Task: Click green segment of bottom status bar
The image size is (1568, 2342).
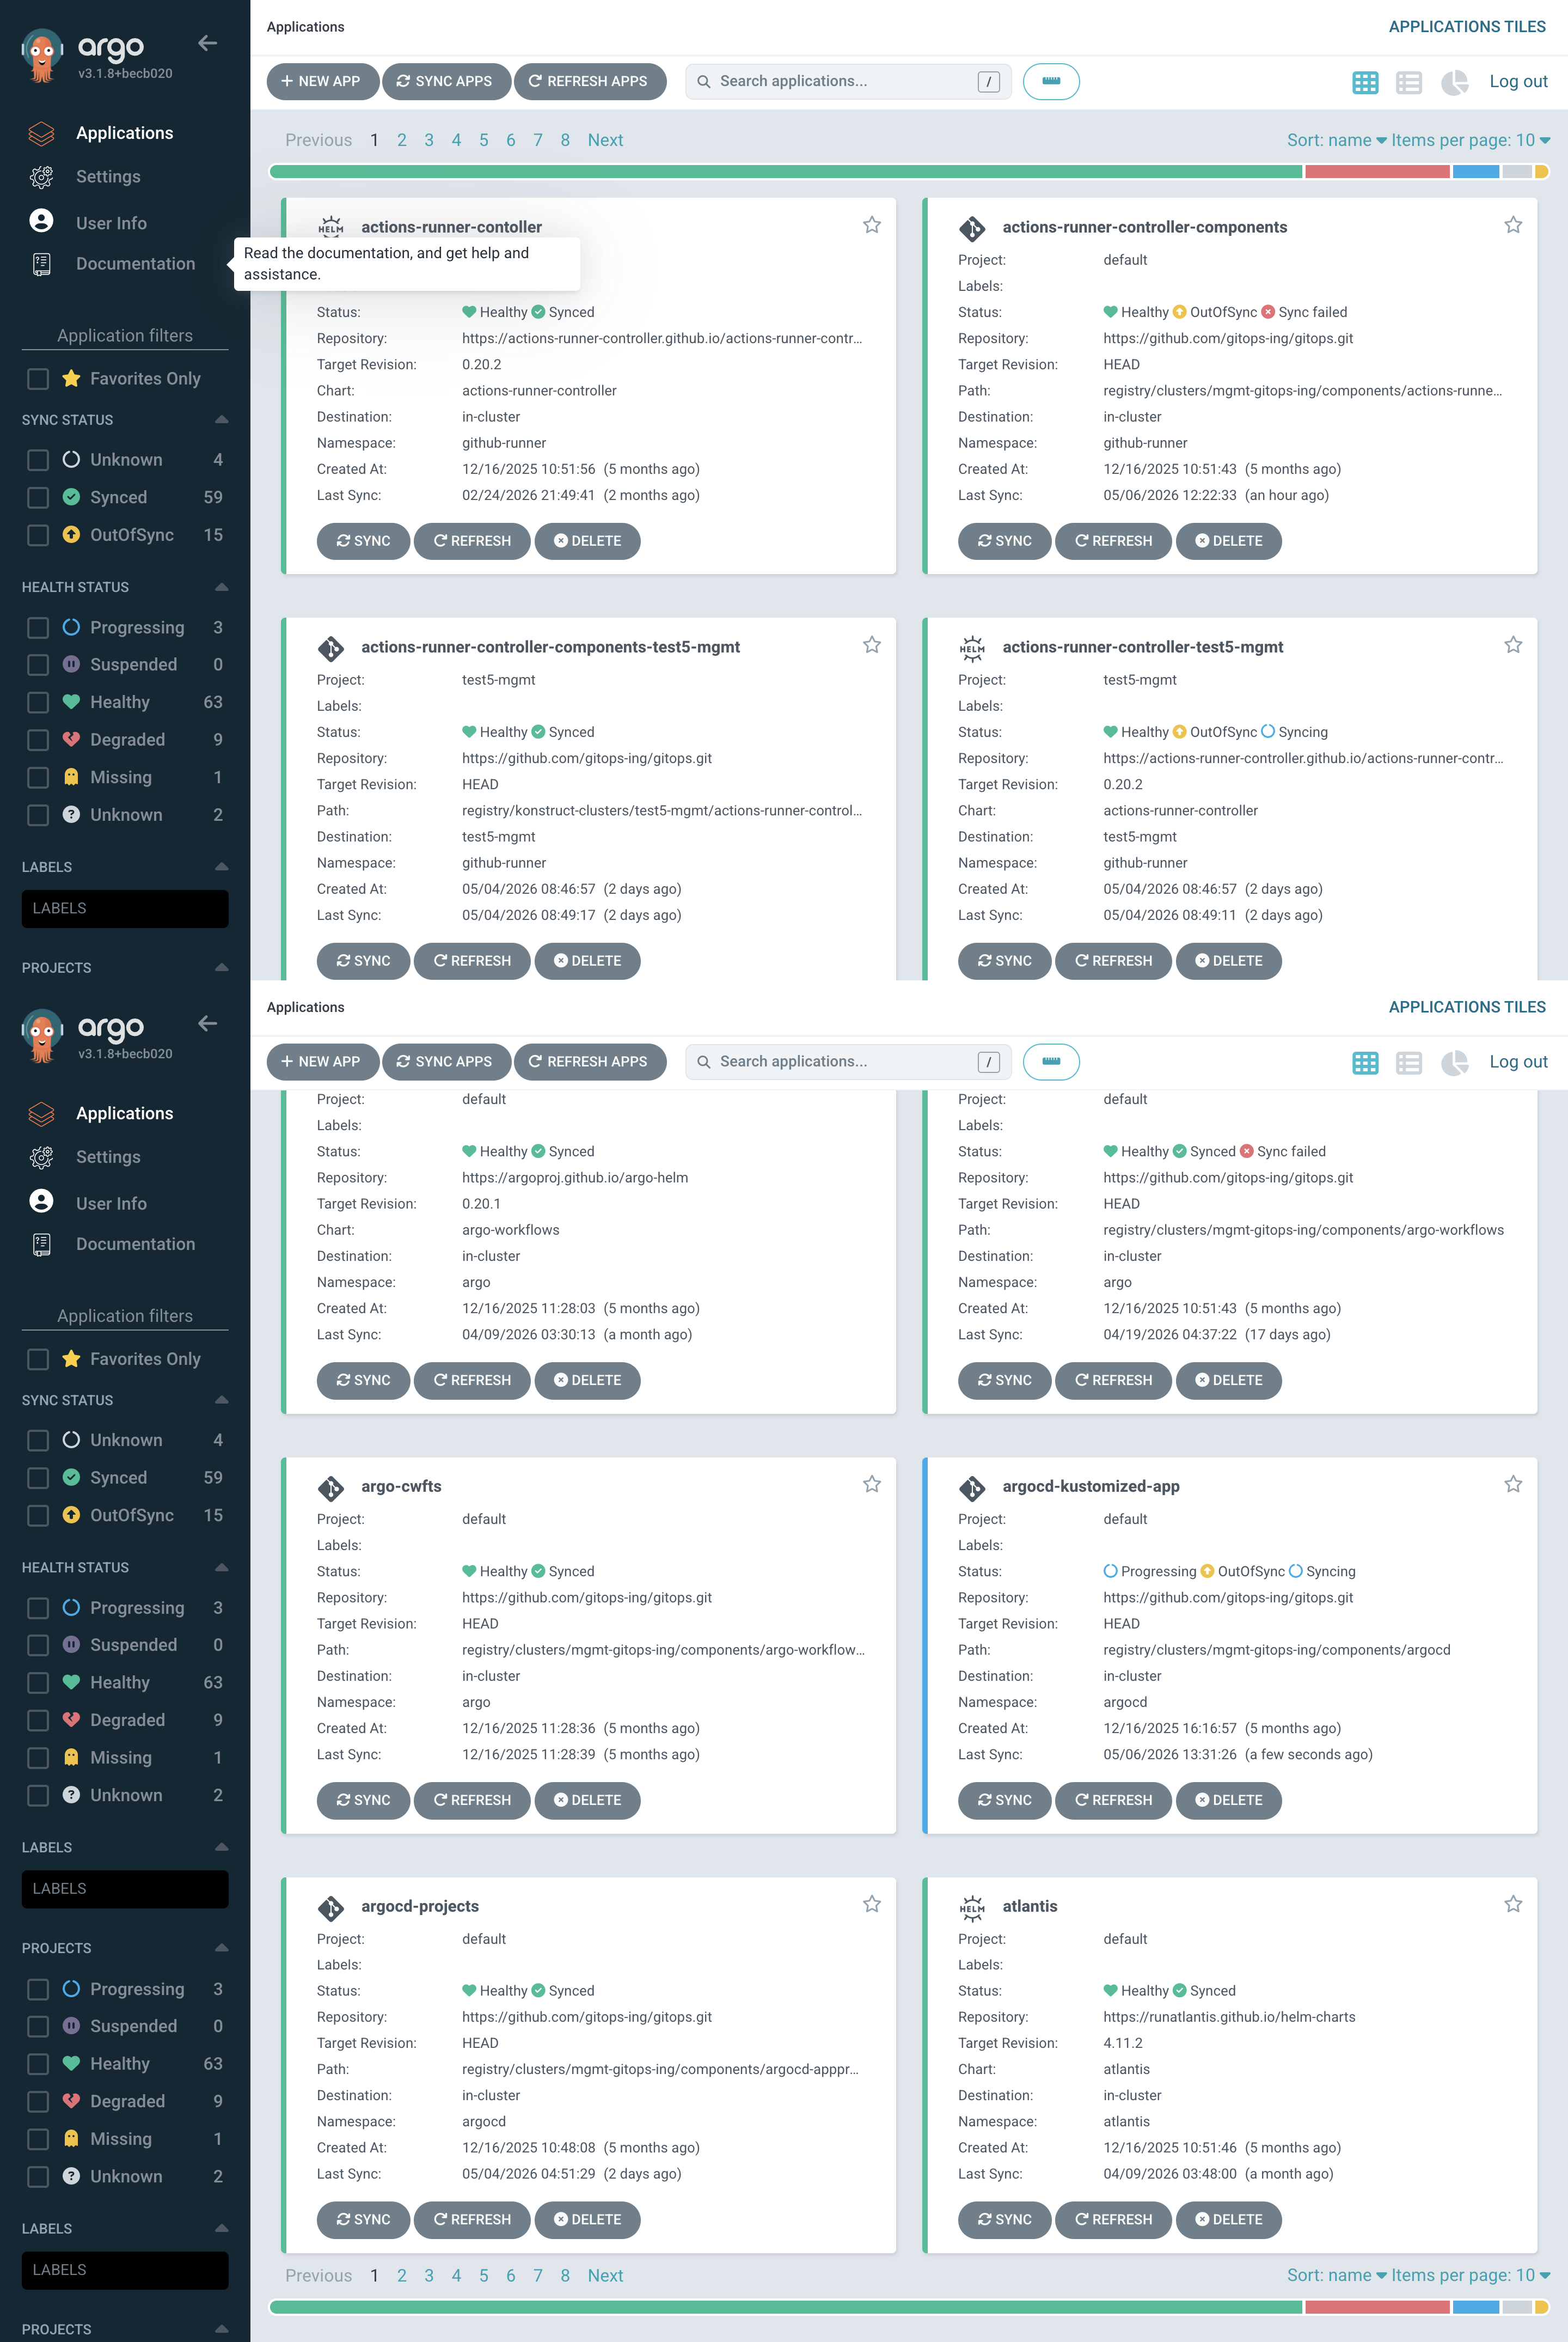Action: (786, 2307)
